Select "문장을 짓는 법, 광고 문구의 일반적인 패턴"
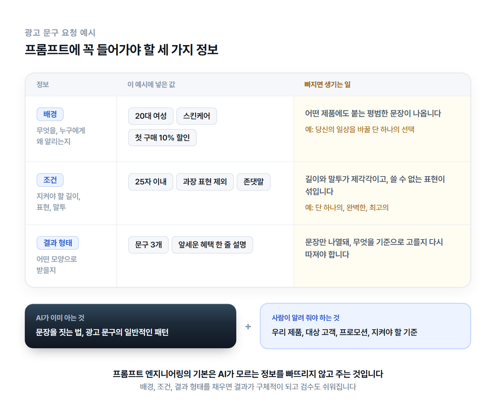 point(102,332)
